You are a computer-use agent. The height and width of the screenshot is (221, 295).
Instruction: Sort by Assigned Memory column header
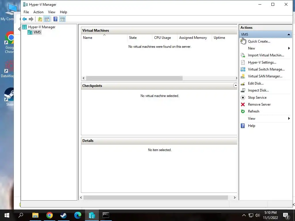click(x=194, y=38)
